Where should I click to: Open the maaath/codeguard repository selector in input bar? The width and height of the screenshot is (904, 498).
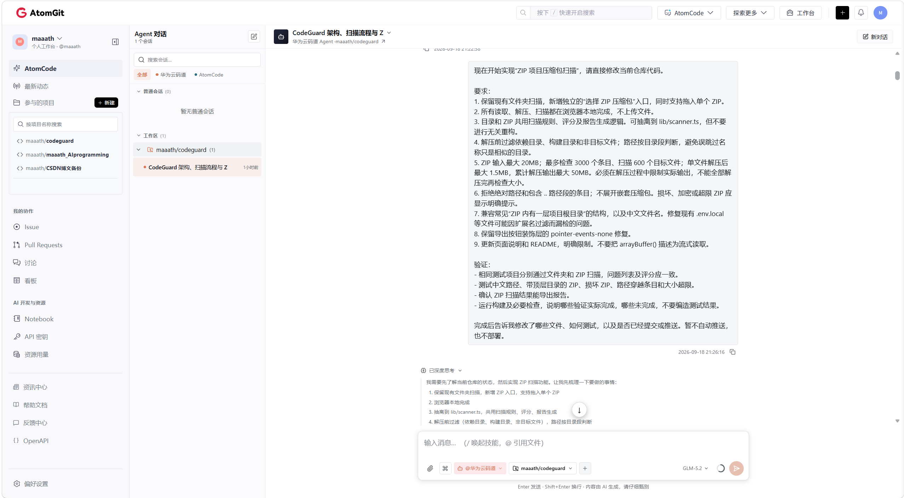(543, 468)
